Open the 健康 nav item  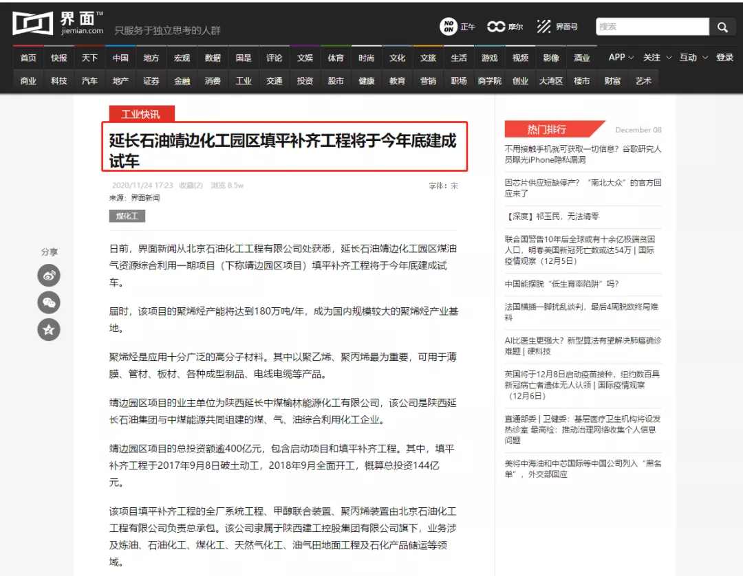(366, 81)
